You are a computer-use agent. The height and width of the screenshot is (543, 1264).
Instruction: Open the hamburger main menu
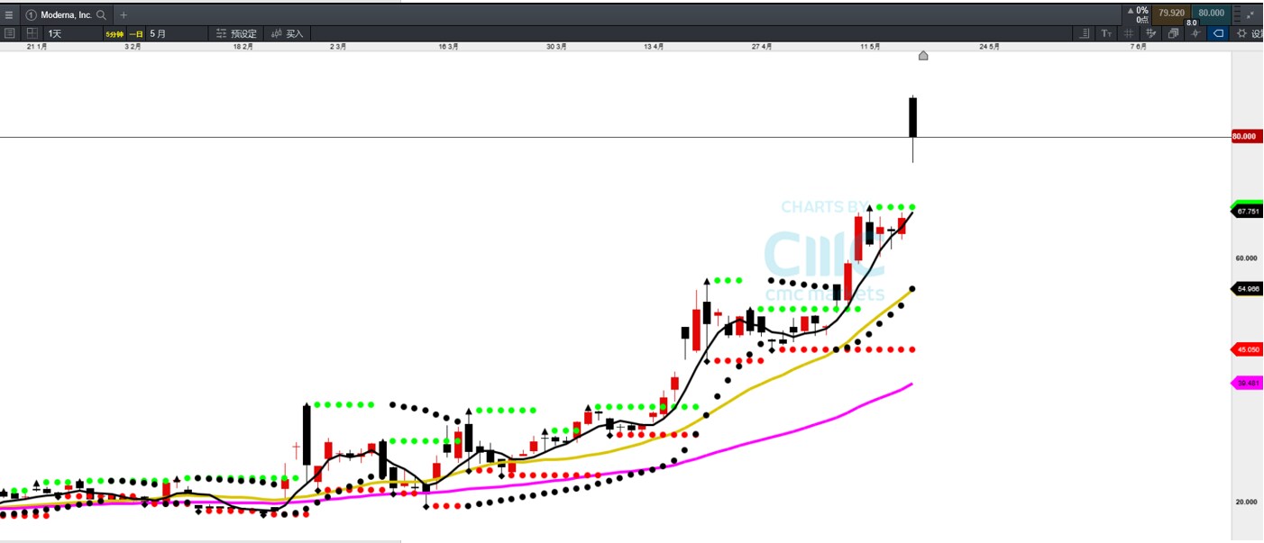[x=9, y=14]
